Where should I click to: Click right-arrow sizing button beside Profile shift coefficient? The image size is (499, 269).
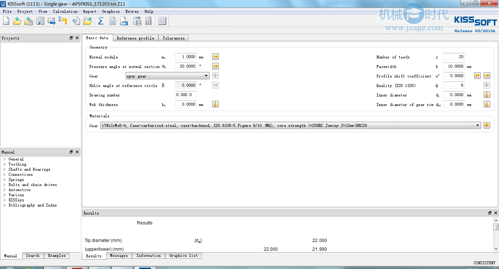[487, 76]
